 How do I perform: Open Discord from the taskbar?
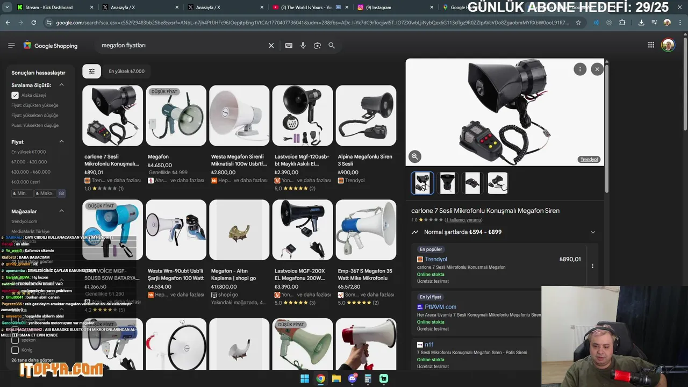[x=353, y=378]
